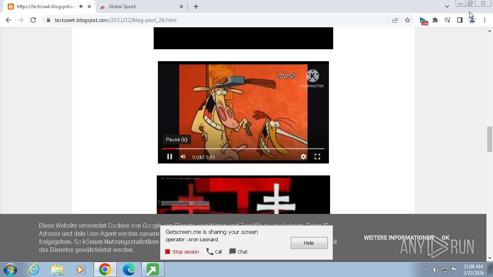This screenshot has height=277, width=493.
Task: Seek on the video progress bar
Action: [x=243, y=149]
